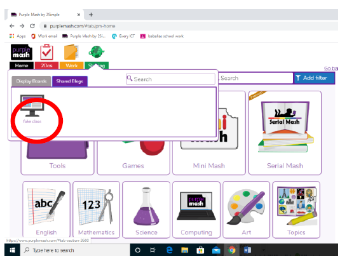Select the 2Dos tab
This screenshot has height=266, width=347.
[46, 65]
